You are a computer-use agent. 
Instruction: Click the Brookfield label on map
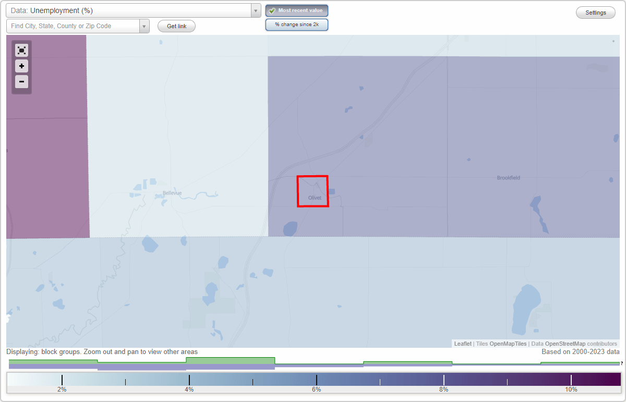coord(508,178)
